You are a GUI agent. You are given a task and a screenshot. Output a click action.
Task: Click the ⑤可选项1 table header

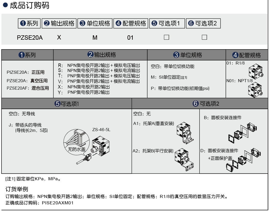(x=67, y=103)
